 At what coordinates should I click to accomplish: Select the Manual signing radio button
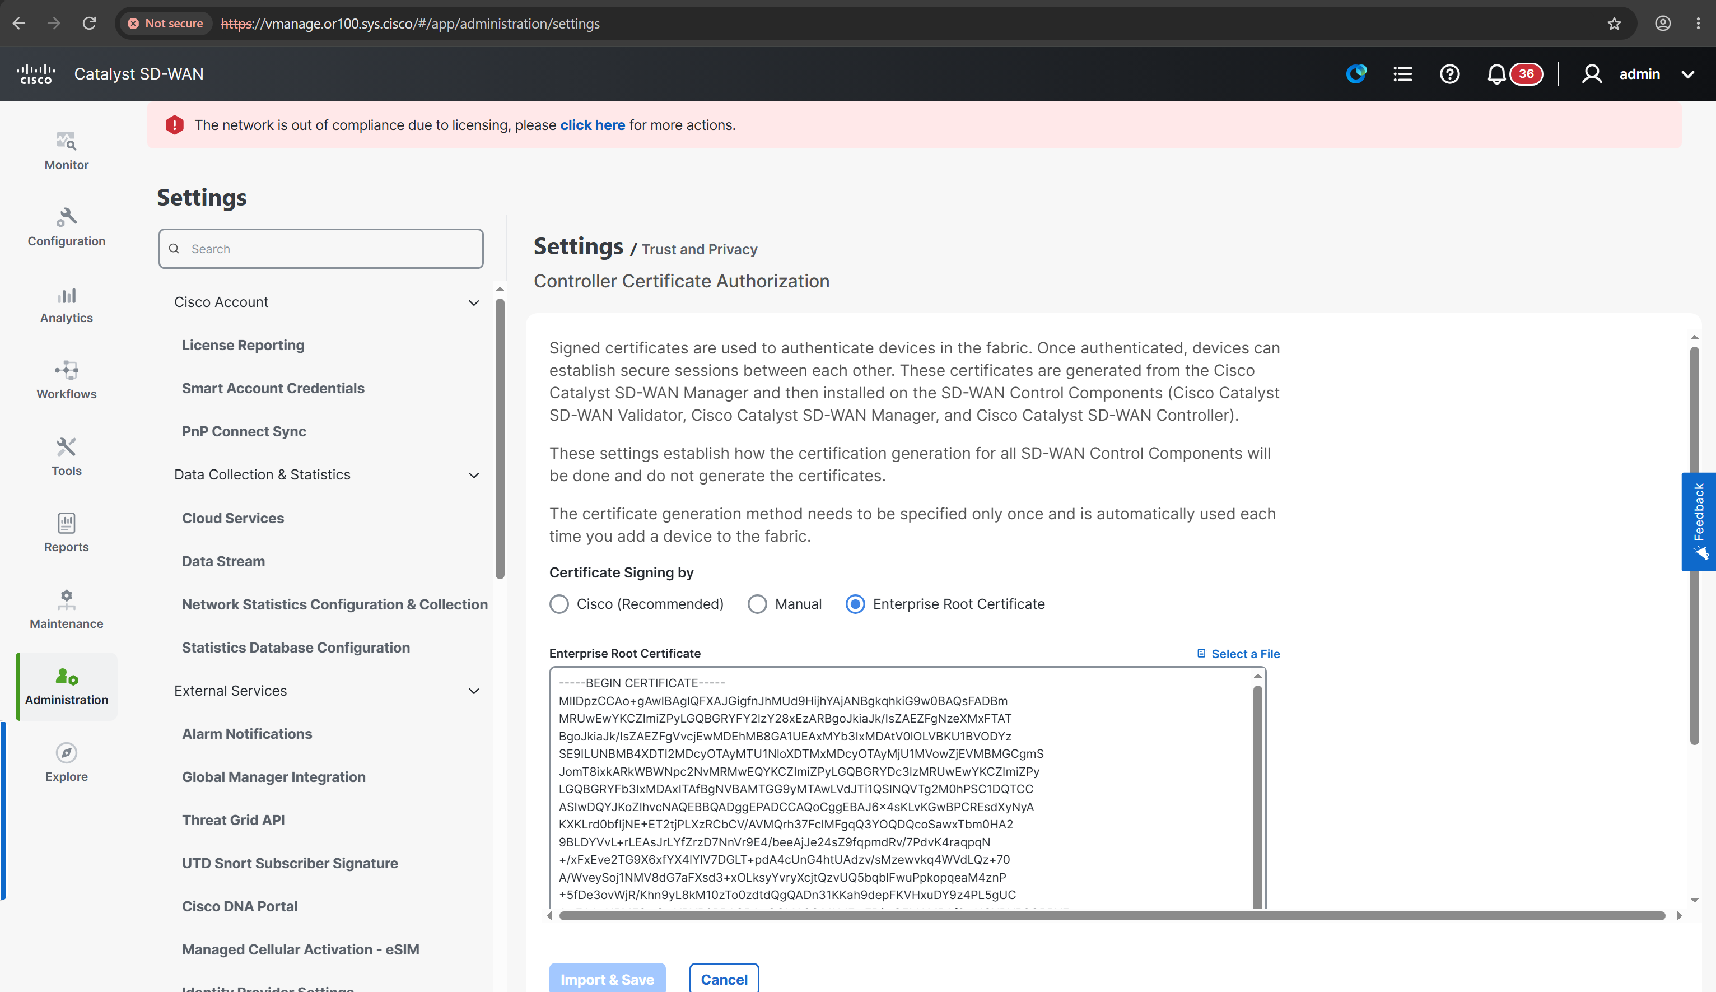(x=757, y=604)
